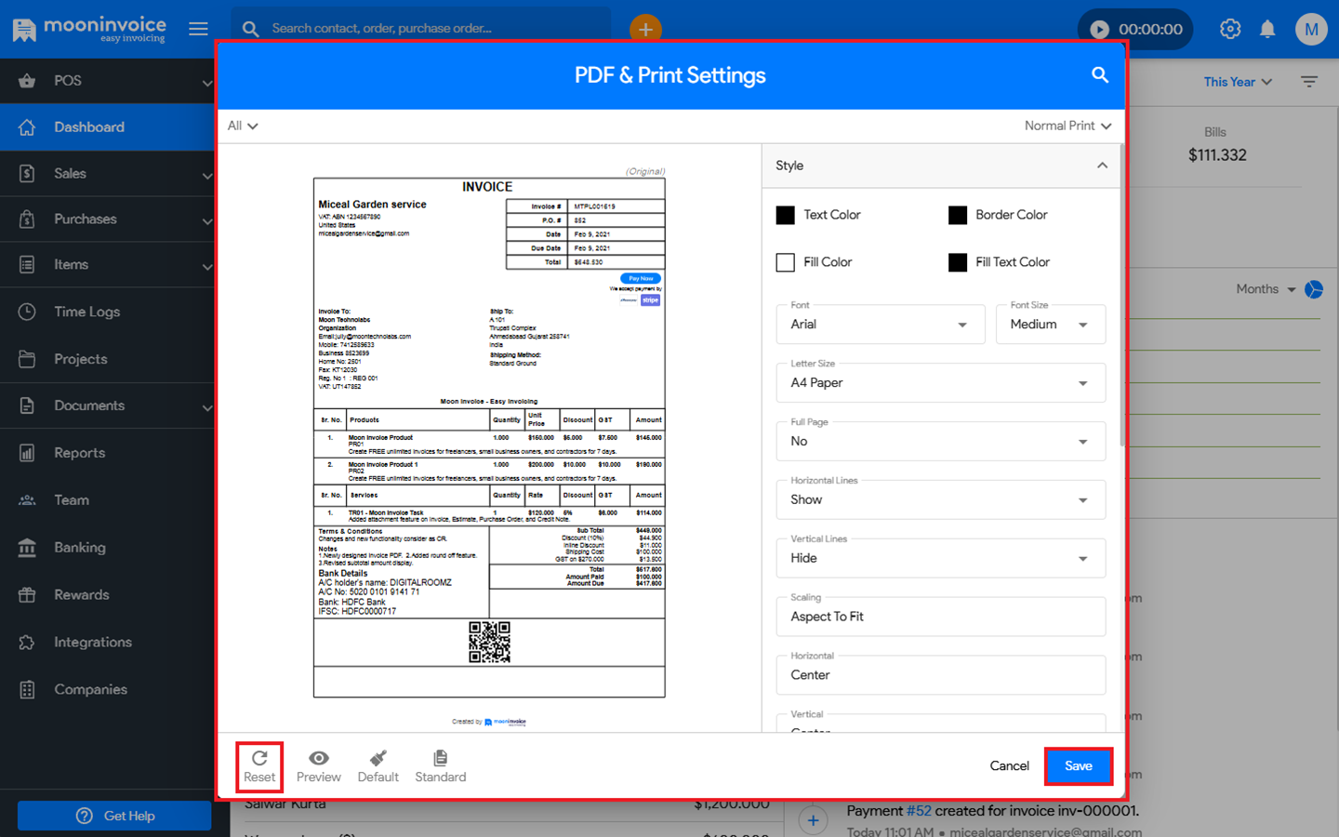Screen dimensions: 1339x837
Task: Pick the Text Color swatch
Action: pyautogui.click(x=786, y=215)
